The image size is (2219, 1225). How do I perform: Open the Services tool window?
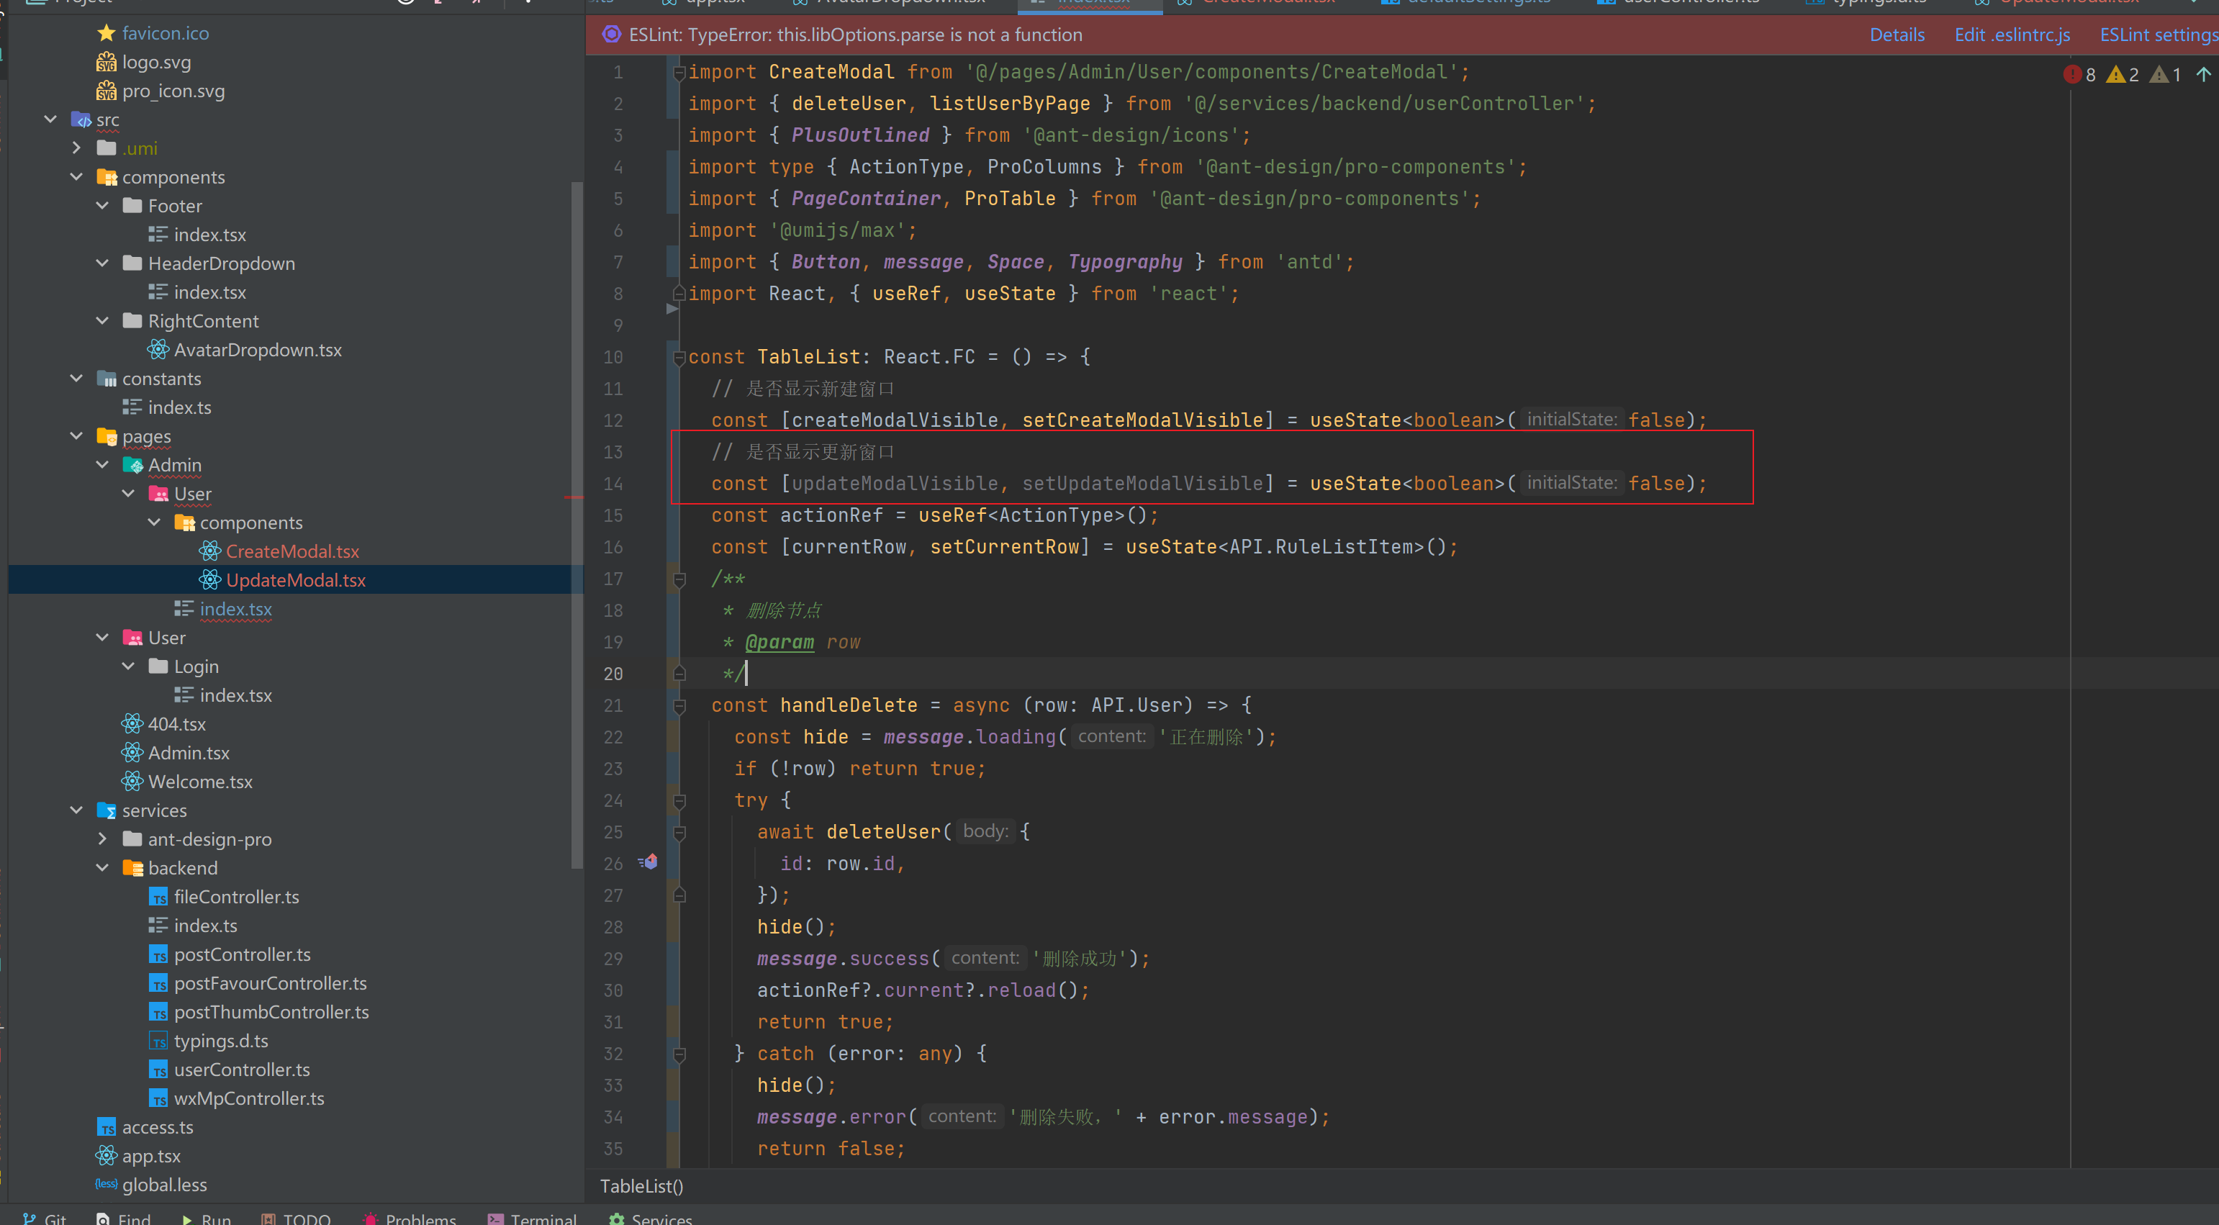coord(651,1218)
